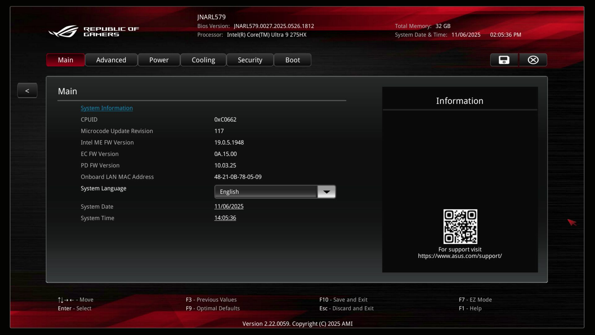Select the System Language setting row
This screenshot has width=595, height=335.
104,188
